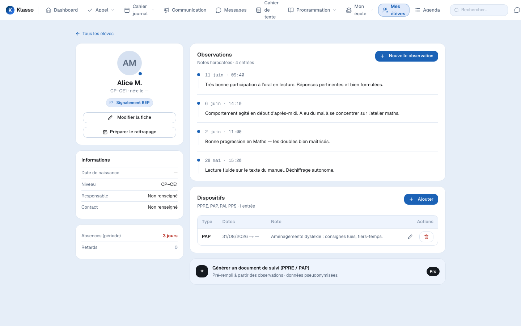This screenshot has height=326, width=521.
Task: Click the calendar icon in Préparer le rattrapage
Action: point(105,132)
